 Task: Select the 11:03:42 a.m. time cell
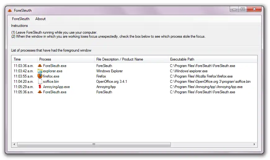click(x=24, y=71)
